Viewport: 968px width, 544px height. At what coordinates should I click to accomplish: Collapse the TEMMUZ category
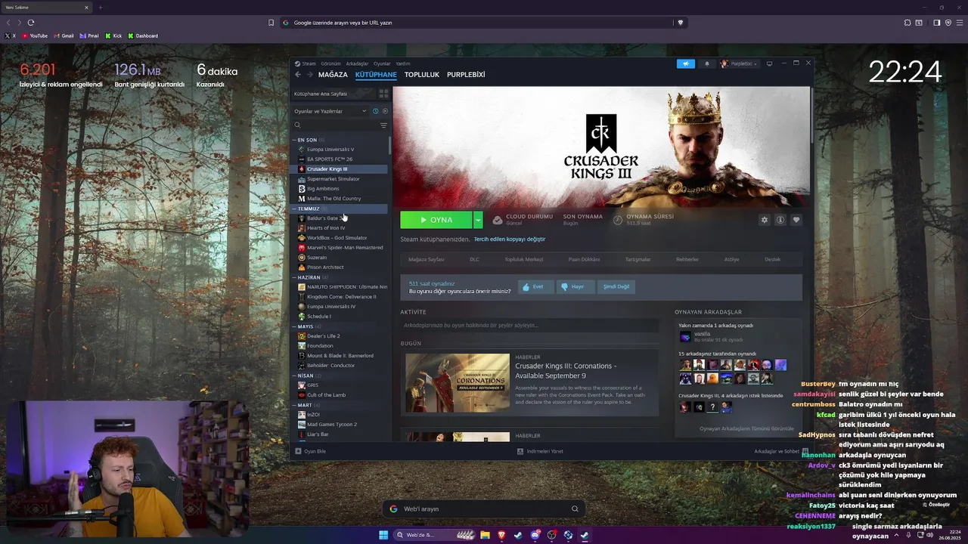(x=295, y=209)
